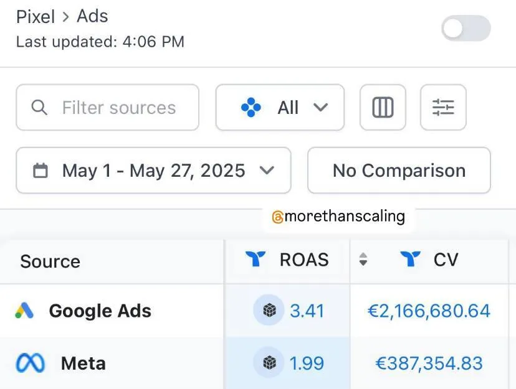
Task: Select the Ads breadcrumb item
Action: coord(92,16)
